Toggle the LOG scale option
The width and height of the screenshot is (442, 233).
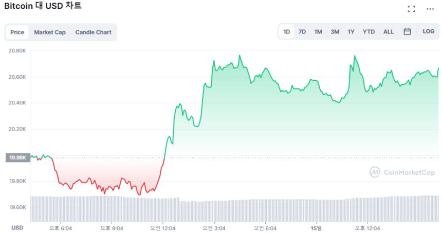tap(428, 32)
